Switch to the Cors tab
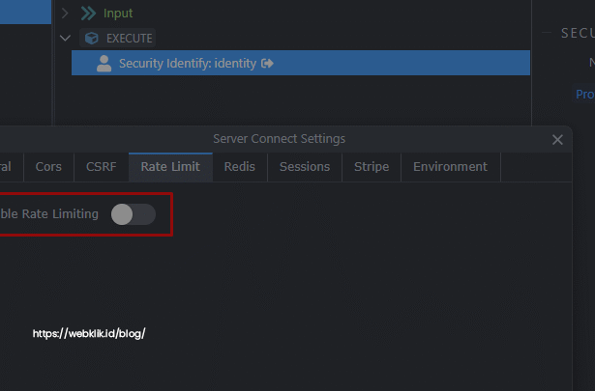The image size is (595, 391). click(x=48, y=167)
